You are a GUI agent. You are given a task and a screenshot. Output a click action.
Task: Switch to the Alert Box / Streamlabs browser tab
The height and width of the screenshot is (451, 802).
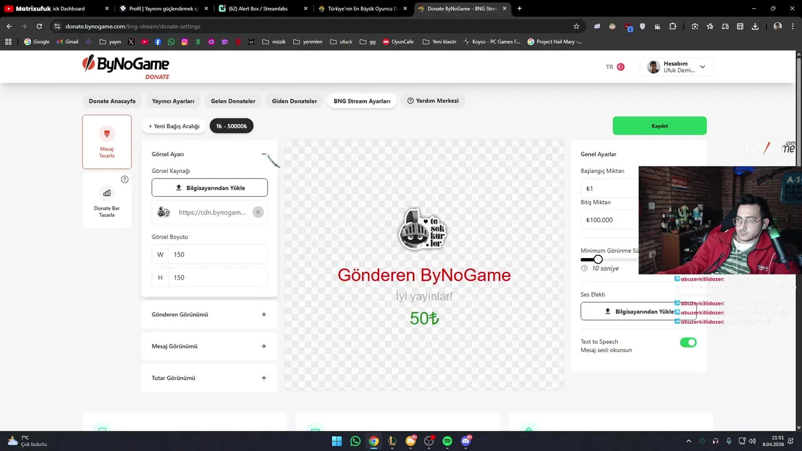coord(263,9)
